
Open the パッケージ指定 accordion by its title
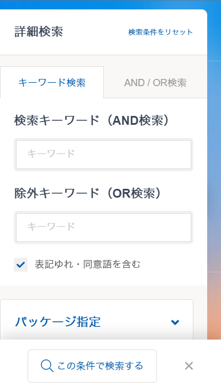click(57, 322)
